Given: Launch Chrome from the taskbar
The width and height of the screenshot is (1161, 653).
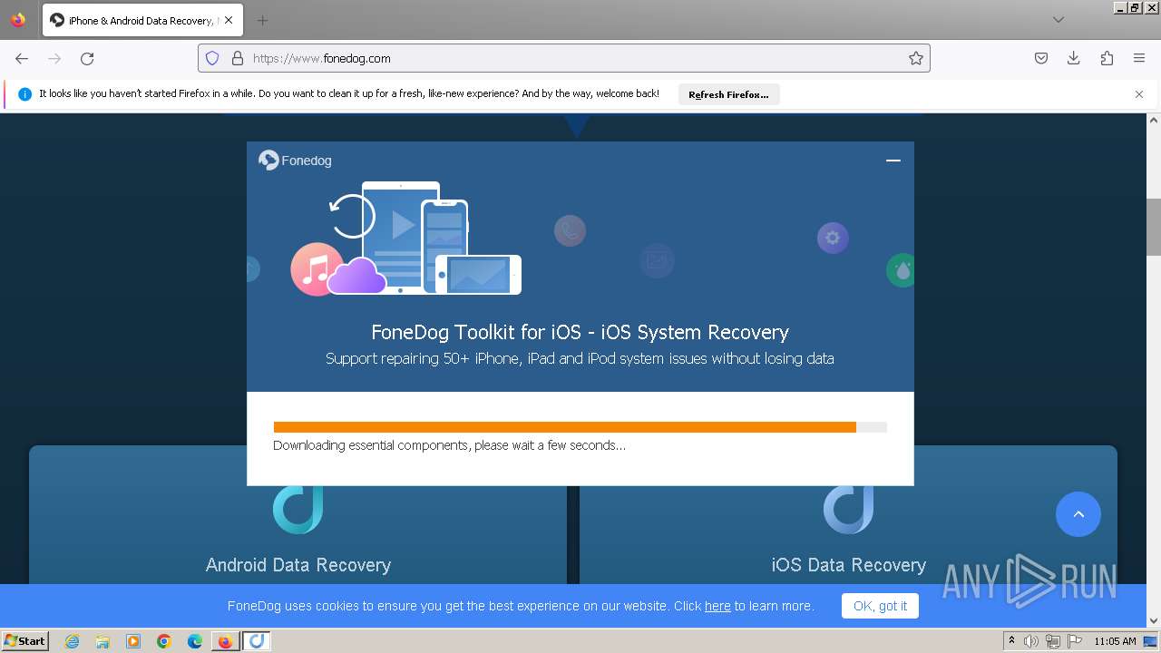Looking at the screenshot, I should coord(164,641).
